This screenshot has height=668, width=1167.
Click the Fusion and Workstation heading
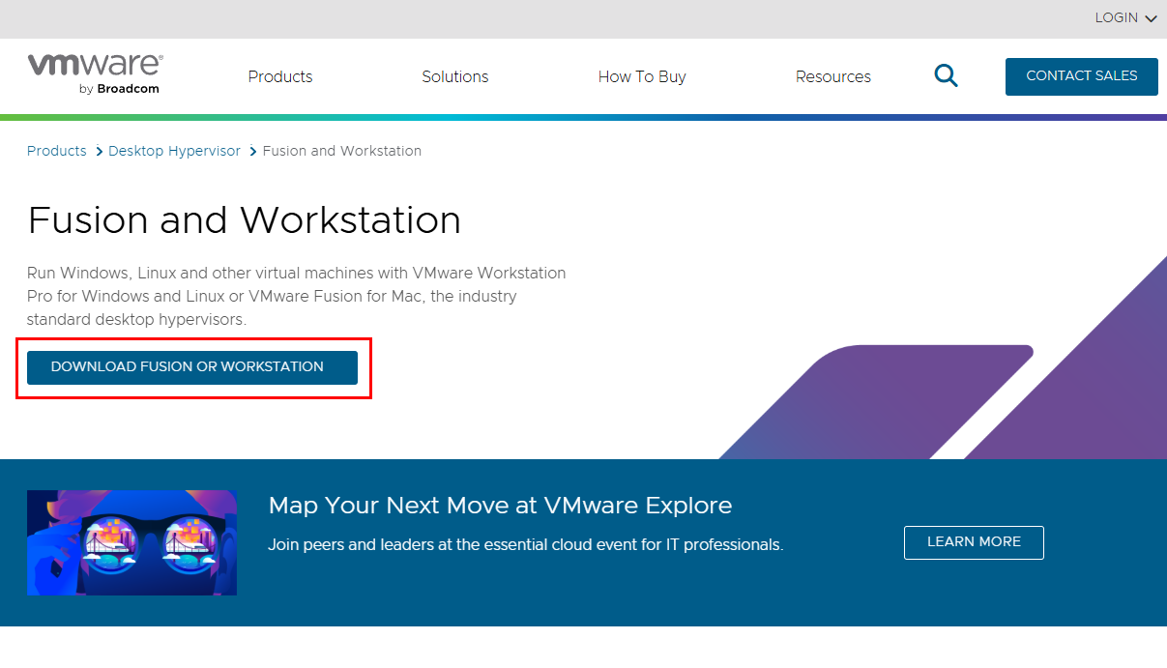pyautogui.click(x=245, y=220)
